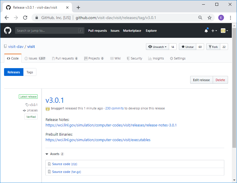
Task: Click the Edit release button
Action: click(x=201, y=80)
